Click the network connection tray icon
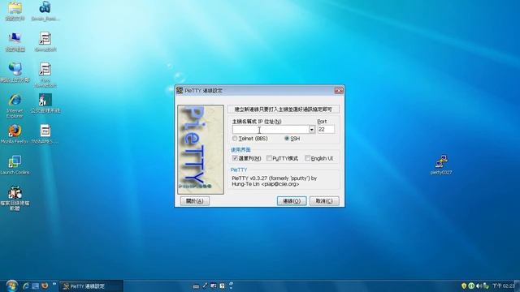520x292 pixels. click(486, 286)
